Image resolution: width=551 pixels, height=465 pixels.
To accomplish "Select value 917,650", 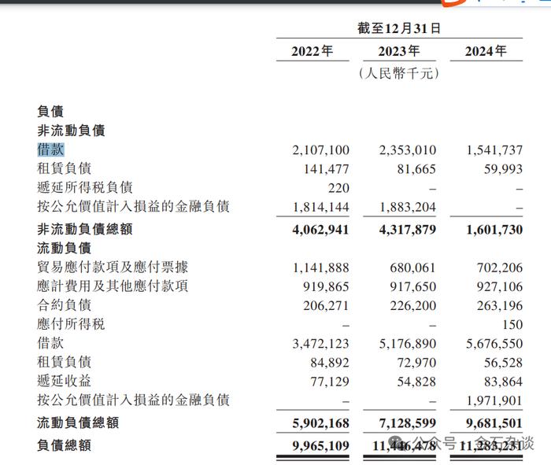I will pos(412,287).
